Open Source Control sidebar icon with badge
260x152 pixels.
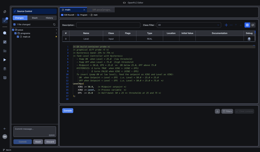[x=5, y=21]
